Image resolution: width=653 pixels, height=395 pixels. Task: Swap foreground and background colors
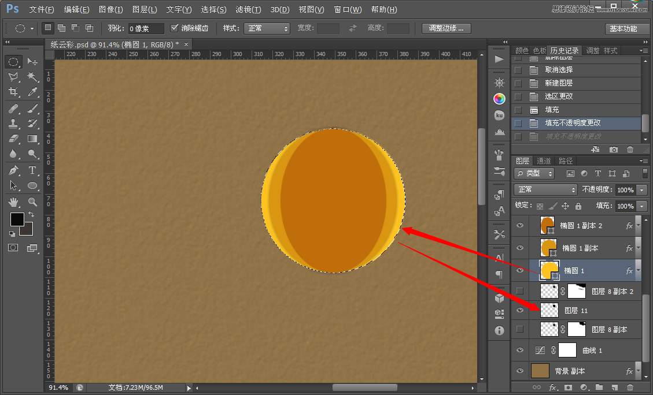pos(31,215)
